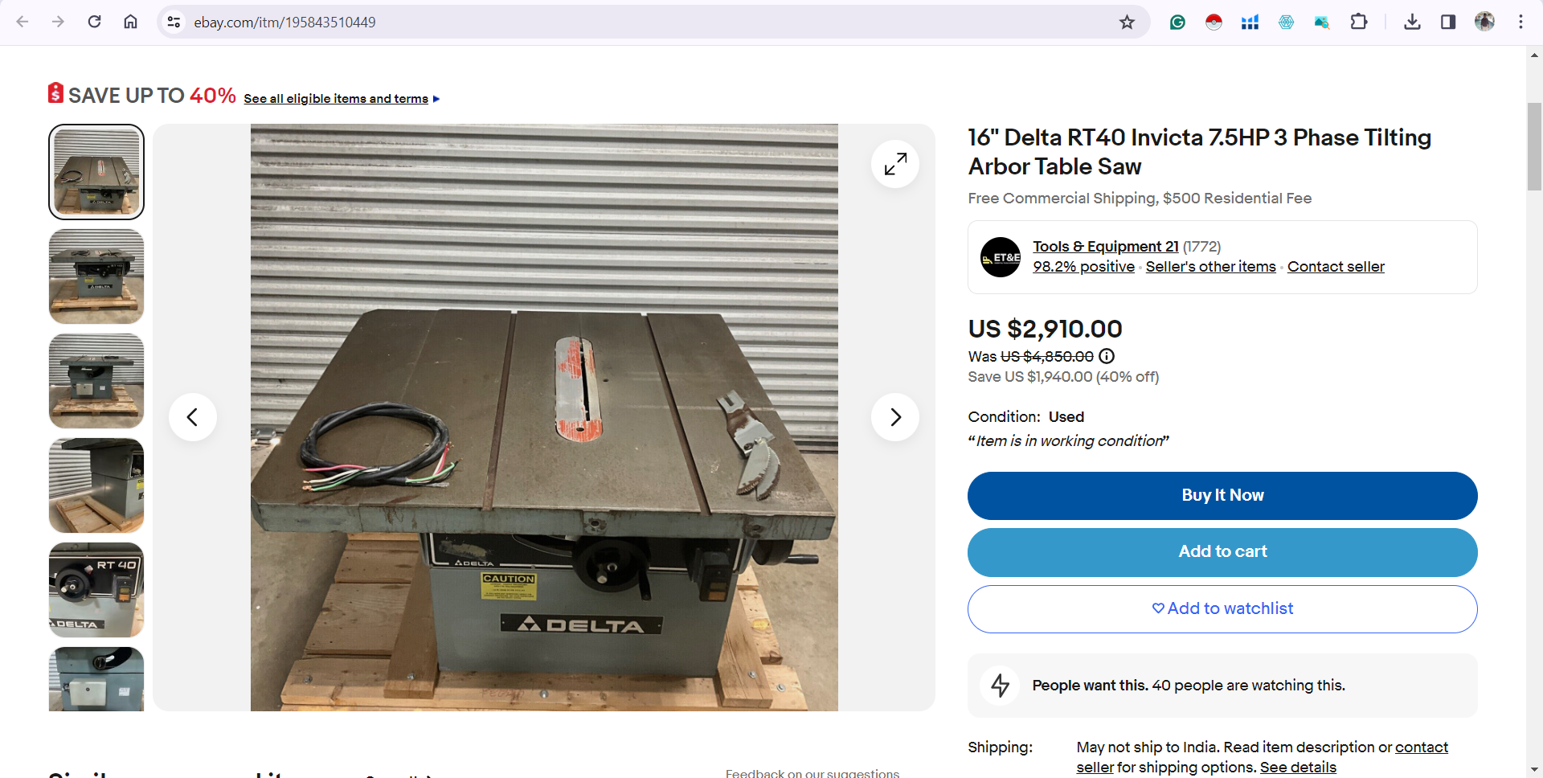Screen dimensions: 1543x778
Task: Open See all eligible items and terms
Action: click(342, 98)
